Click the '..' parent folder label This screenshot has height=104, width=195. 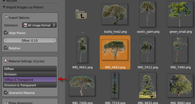82,32
